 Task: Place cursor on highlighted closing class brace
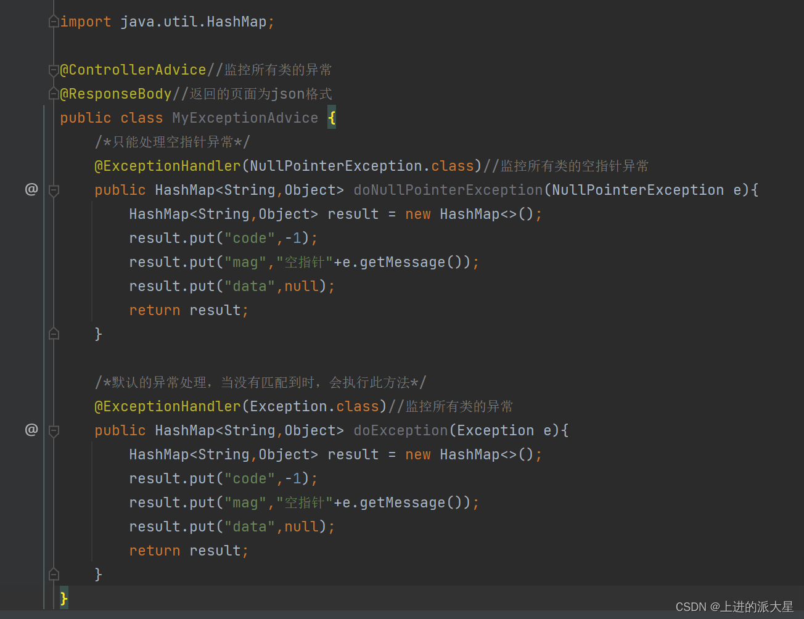64,598
